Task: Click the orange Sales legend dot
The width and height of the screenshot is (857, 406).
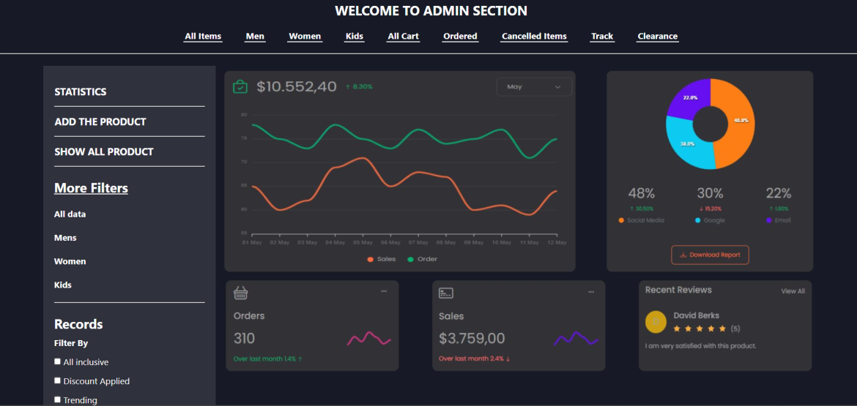Action: click(371, 260)
